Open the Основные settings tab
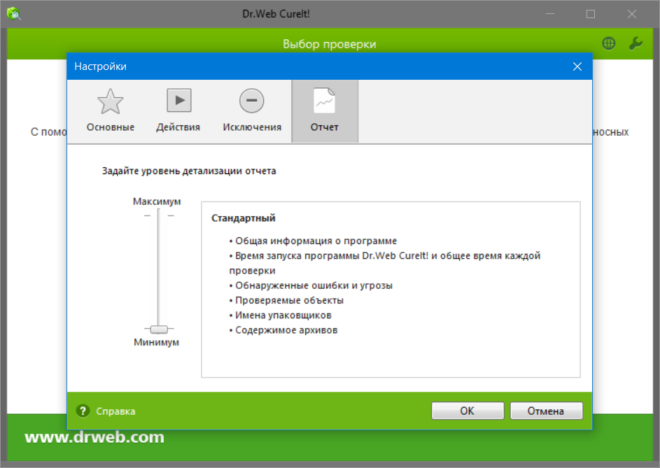 (x=111, y=111)
